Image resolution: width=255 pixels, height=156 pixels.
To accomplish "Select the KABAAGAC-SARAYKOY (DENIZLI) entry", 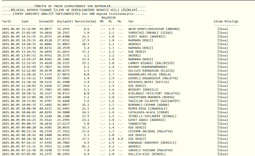I will pos(152,143).
